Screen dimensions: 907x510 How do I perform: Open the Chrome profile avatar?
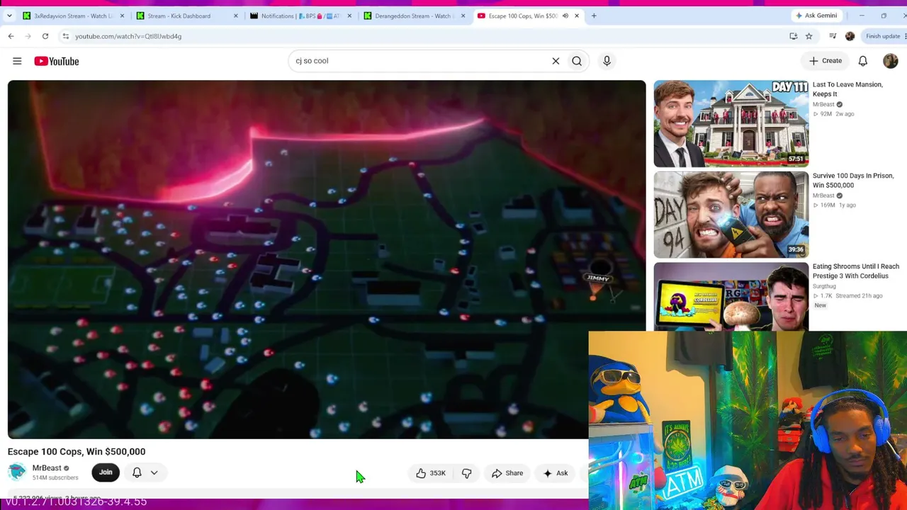pos(850,36)
